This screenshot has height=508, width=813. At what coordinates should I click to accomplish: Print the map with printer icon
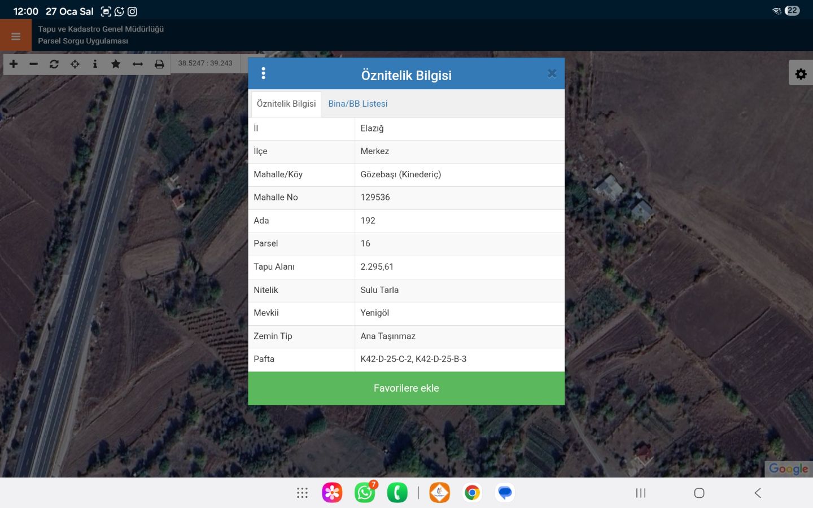159,64
